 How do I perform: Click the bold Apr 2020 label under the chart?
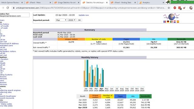click(x=101, y=90)
